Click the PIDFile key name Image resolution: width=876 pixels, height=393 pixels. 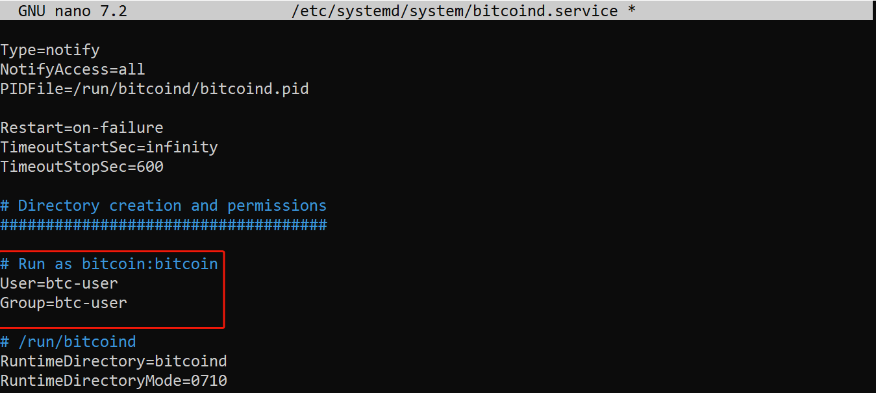click(32, 89)
